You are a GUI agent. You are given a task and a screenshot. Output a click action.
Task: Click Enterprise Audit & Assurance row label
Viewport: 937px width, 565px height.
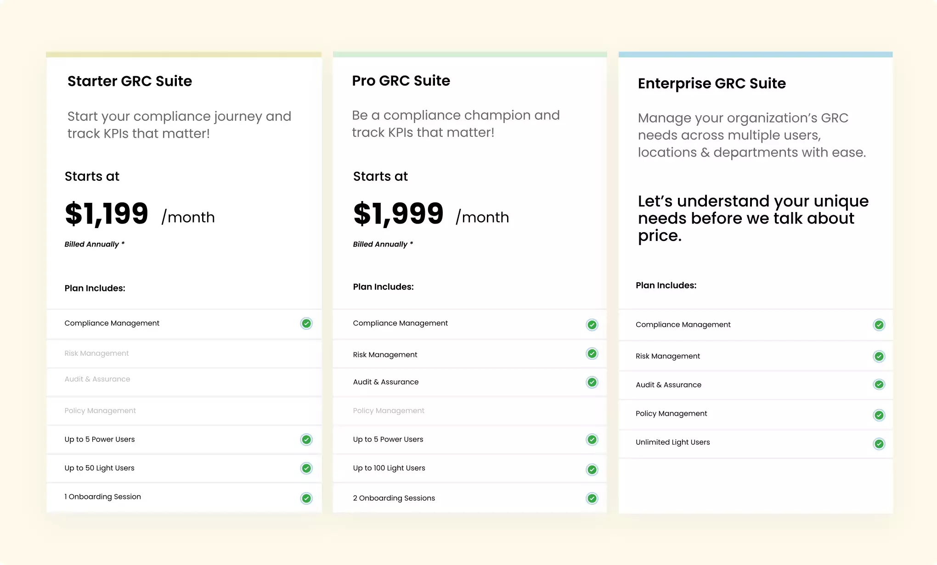668,385
